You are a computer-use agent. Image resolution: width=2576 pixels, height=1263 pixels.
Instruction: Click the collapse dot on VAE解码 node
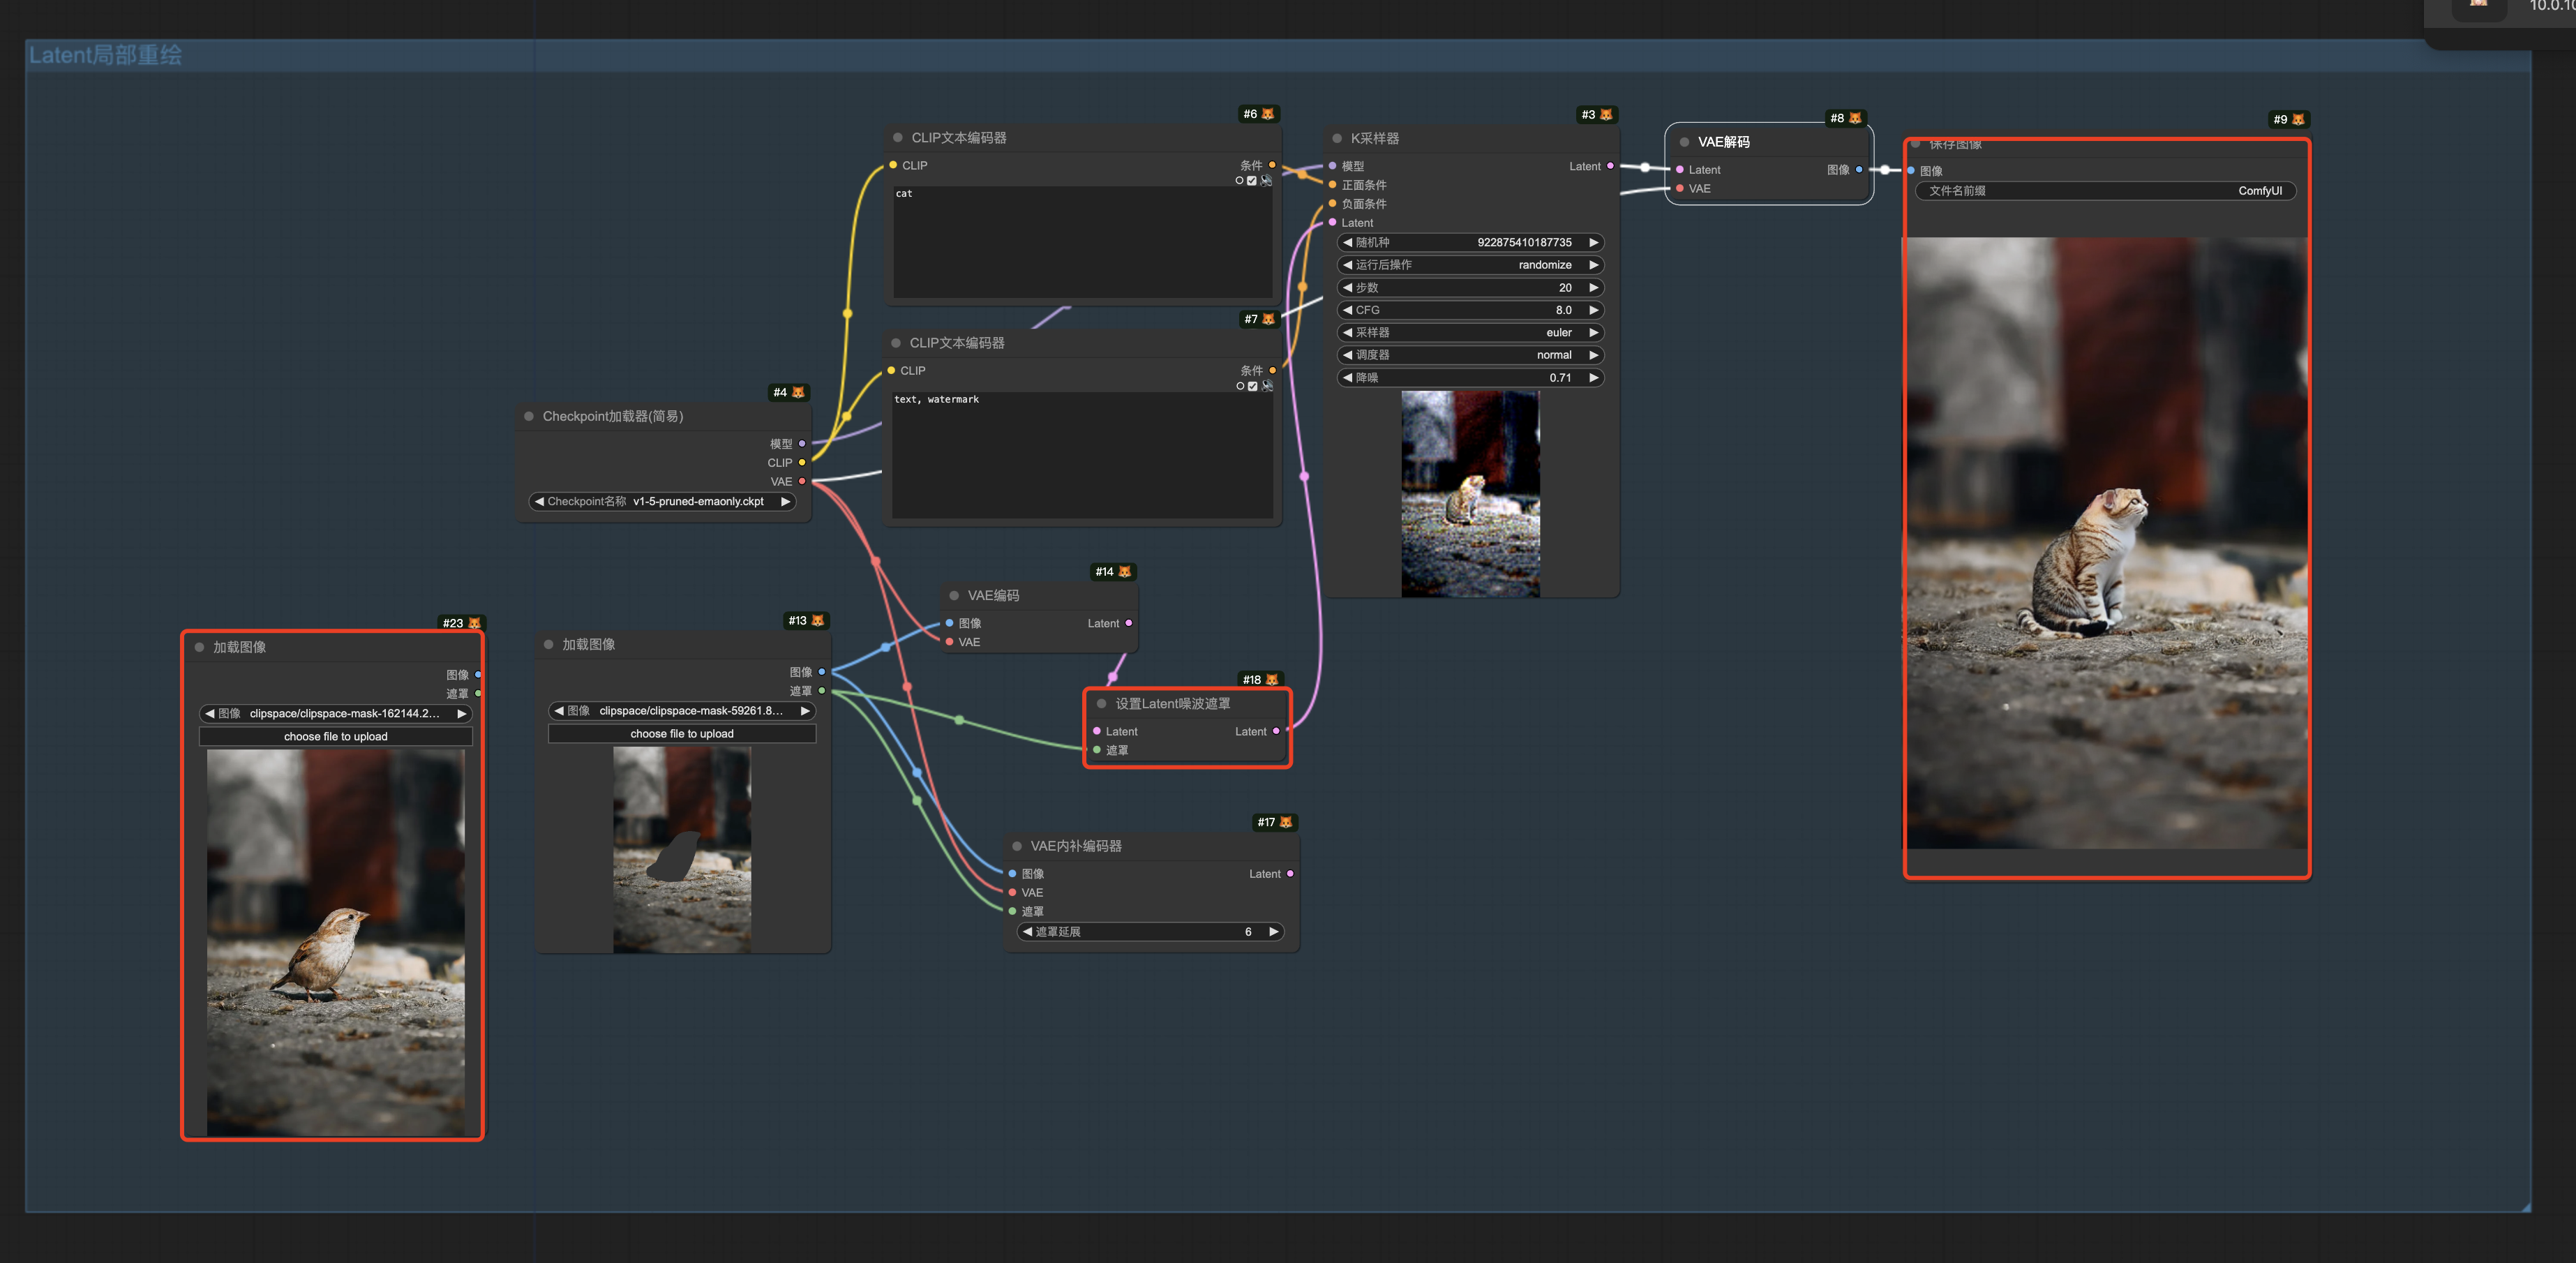(1684, 142)
